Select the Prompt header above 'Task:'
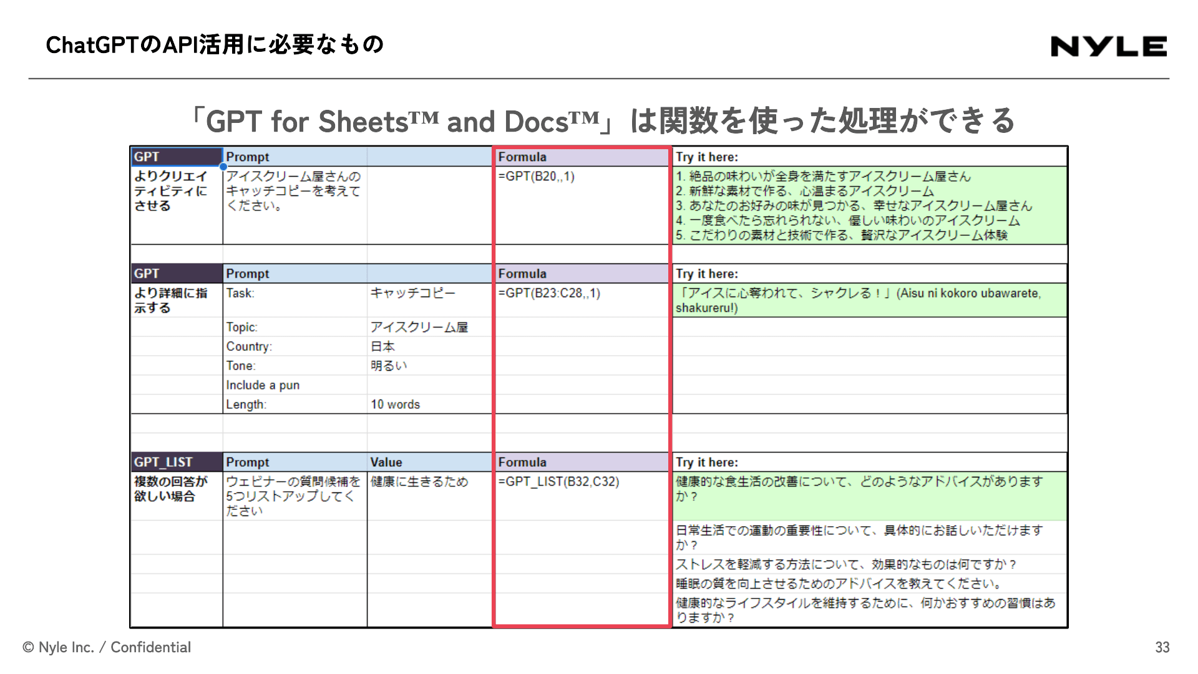 click(x=295, y=273)
